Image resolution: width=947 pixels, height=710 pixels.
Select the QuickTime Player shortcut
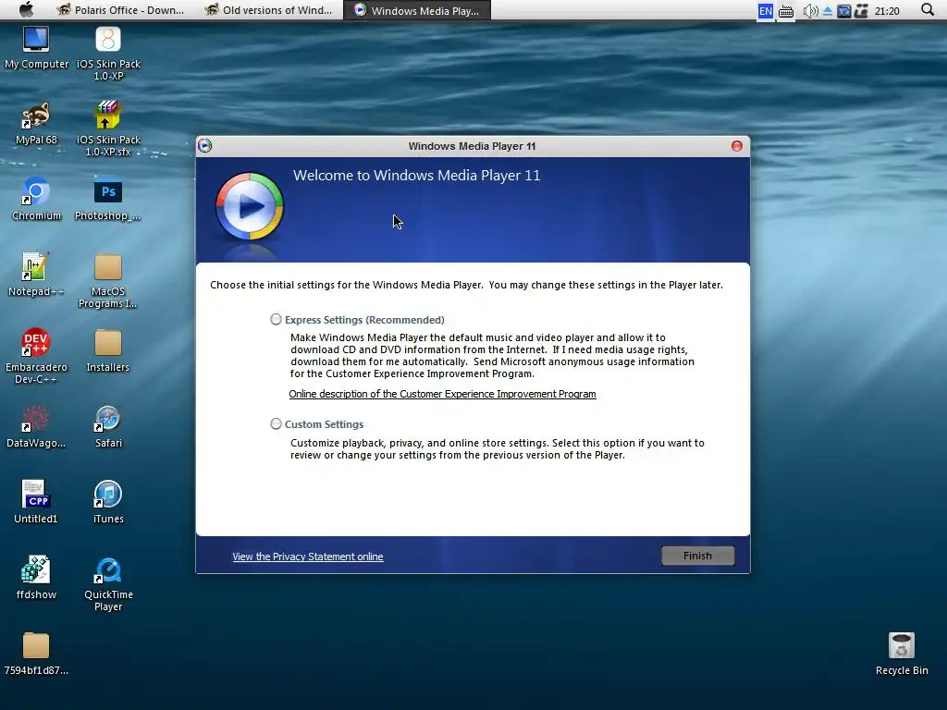pyautogui.click(x=108, y=584)
